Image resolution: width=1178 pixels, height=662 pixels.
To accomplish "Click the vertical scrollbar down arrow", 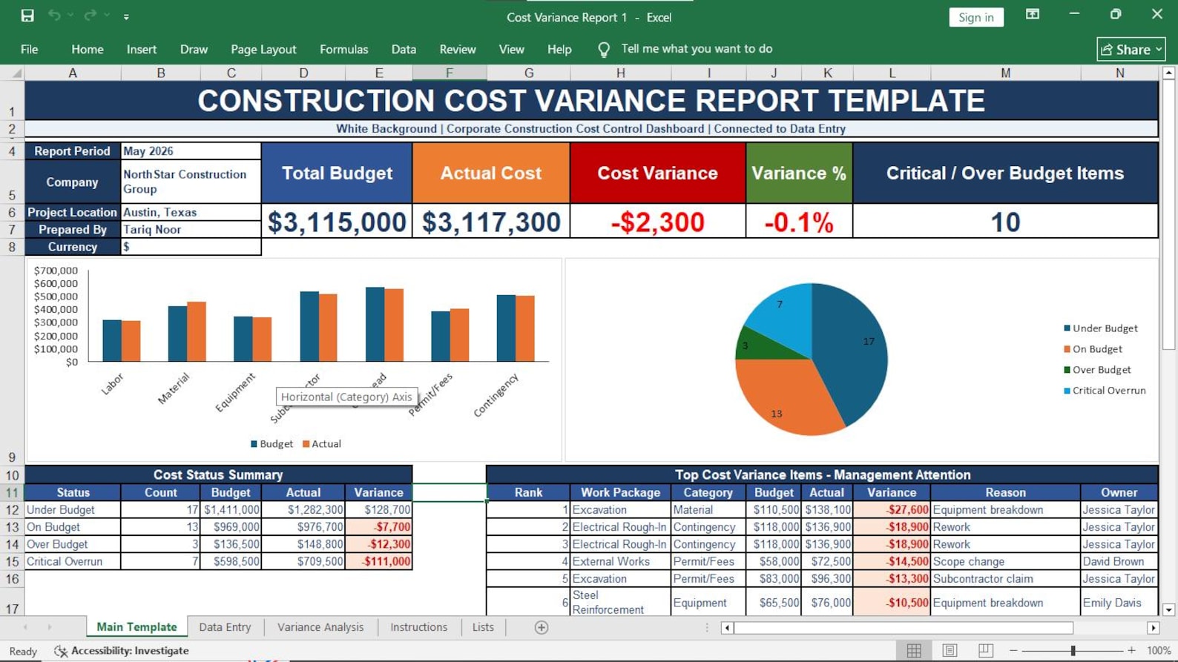I will point(1168,610).
